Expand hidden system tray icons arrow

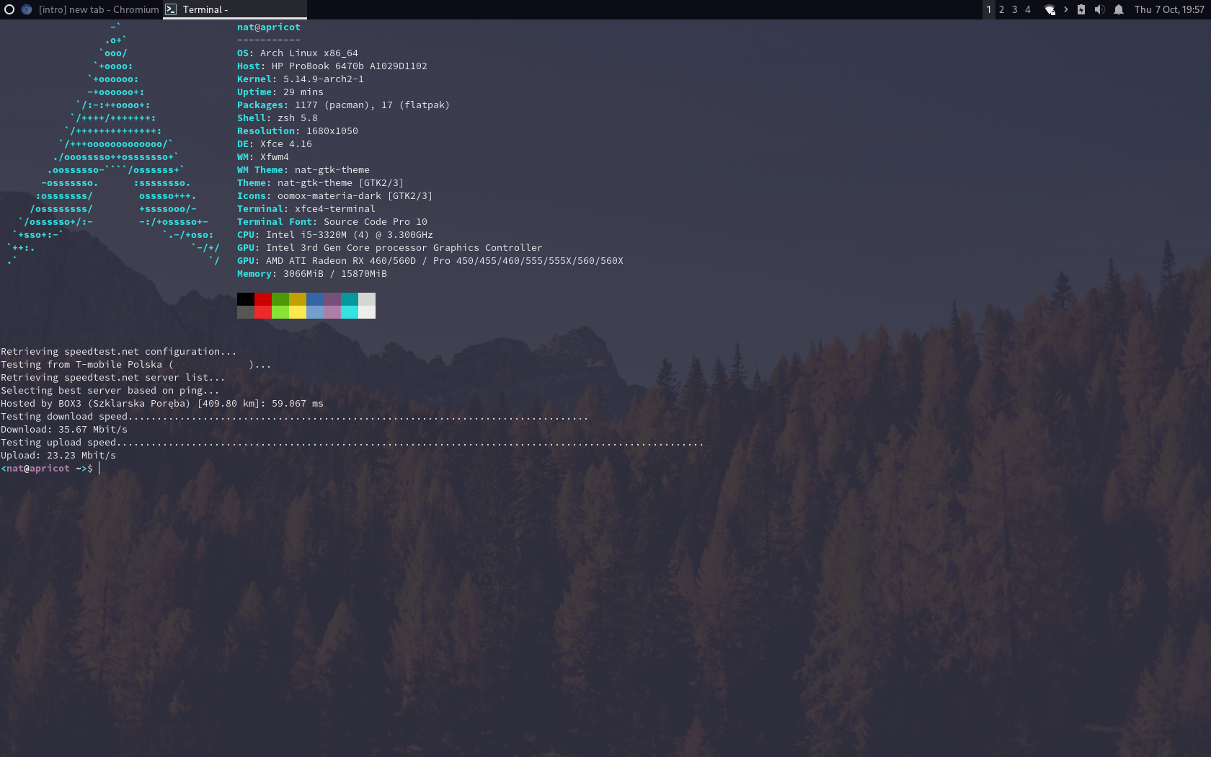1065,9
